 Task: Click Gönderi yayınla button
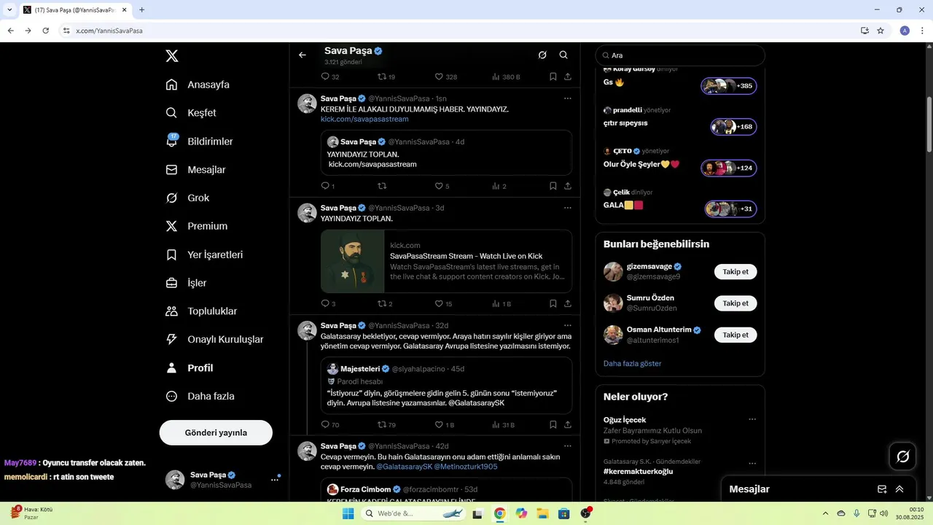click(x=216, y=432)
